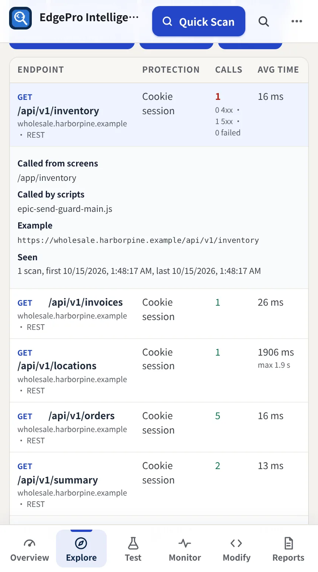Sort by the CALLS column header

229,70
